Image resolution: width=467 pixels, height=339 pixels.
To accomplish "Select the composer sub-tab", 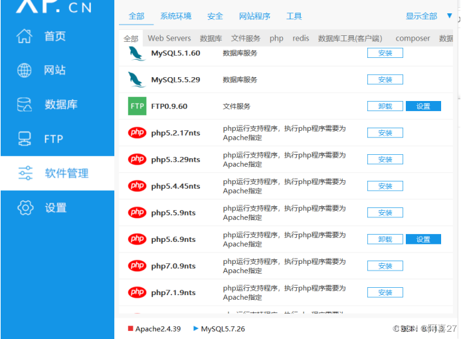I will click(x=413, y=39).
